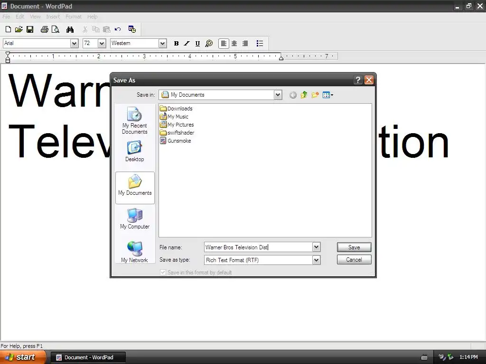Open the File menu in WordPad

6,17
